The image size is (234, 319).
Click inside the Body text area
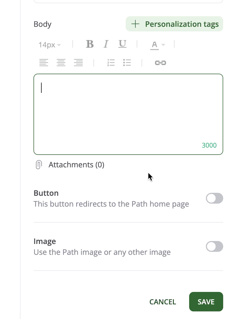pos(128,114)
